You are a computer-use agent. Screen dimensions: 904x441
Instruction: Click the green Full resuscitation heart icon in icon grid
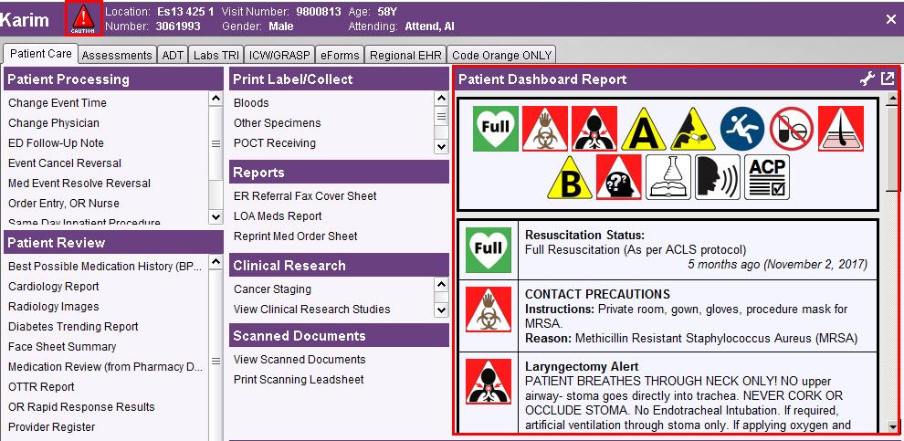495,129
